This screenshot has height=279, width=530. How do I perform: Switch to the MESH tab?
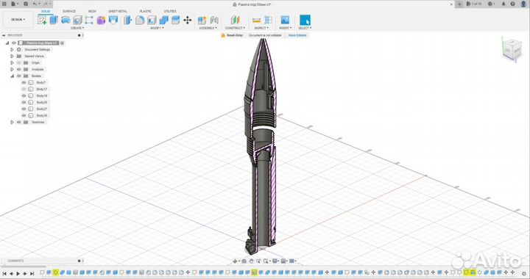pos(92,11)
